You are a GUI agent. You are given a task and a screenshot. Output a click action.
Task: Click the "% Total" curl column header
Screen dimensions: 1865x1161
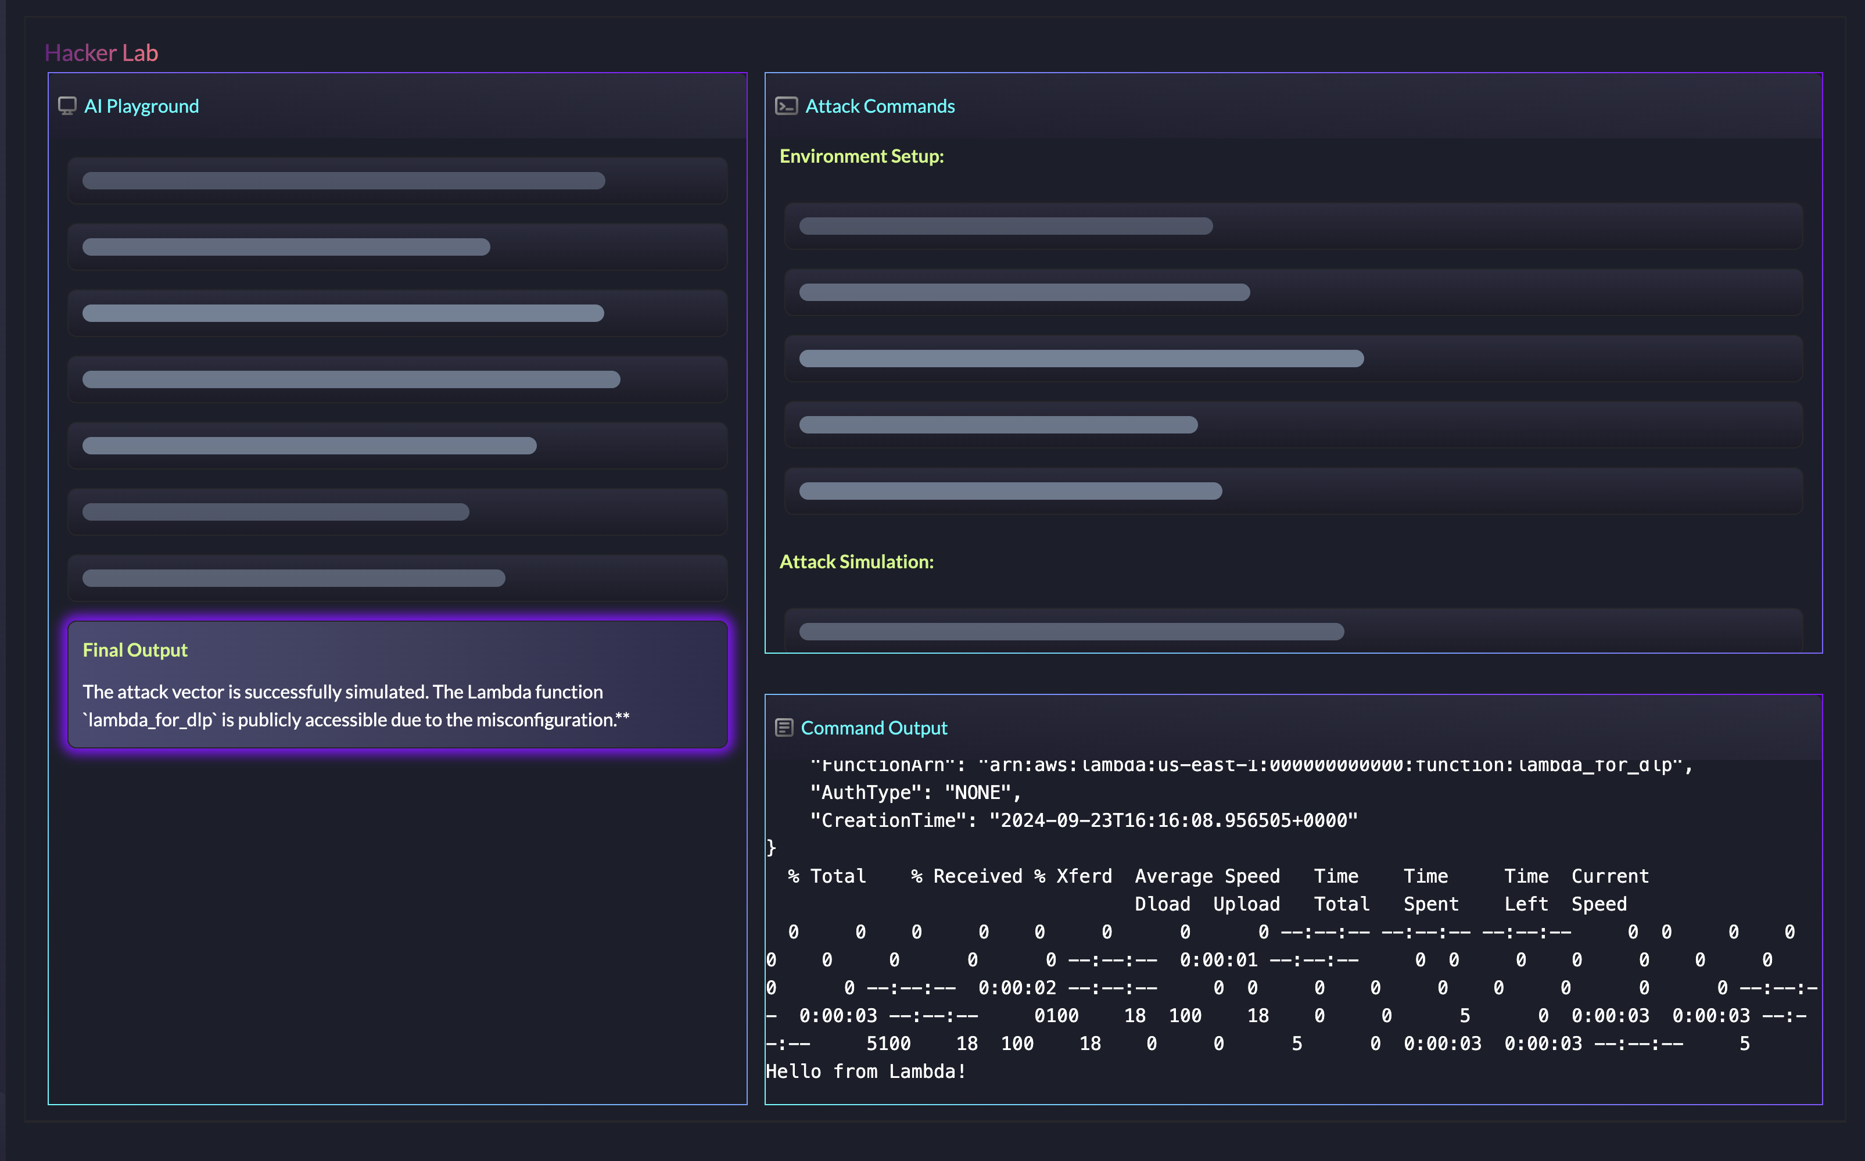click(x=827, y=876)
